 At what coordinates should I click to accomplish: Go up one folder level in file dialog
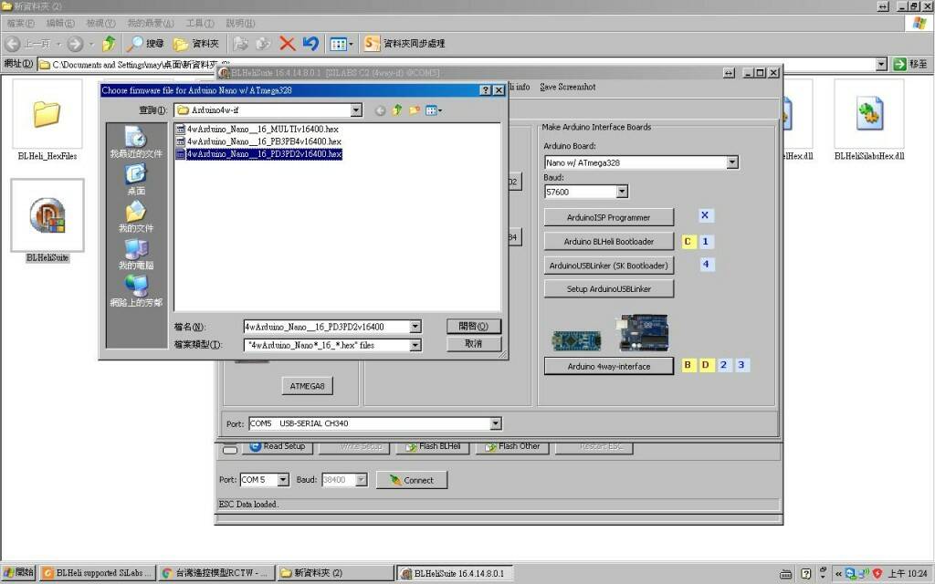point(397,110)
